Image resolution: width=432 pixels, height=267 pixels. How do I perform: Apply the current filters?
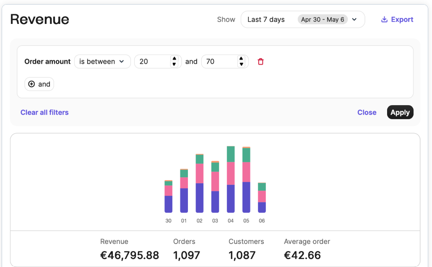400,112
